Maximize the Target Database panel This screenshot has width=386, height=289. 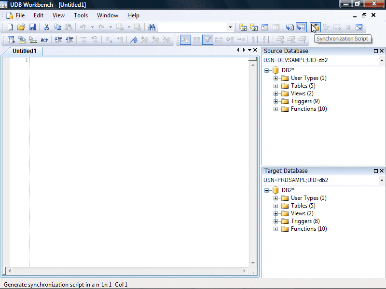376,171
